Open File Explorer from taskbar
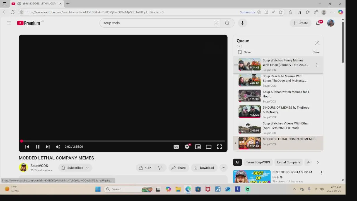The image size is (357, 201). pyautogui.click(x=178, y=189)
